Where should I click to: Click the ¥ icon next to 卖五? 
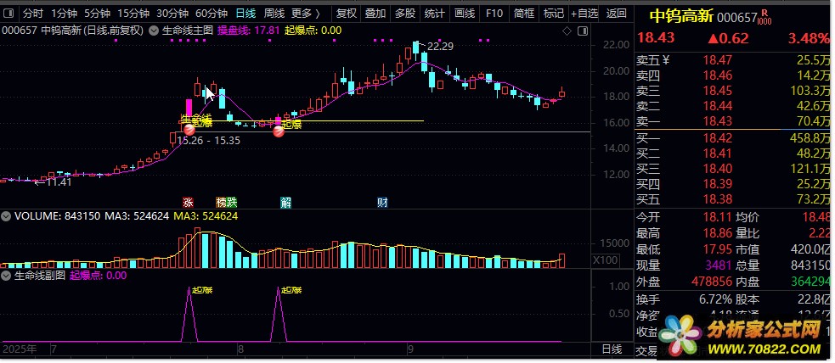click(666, 59)
